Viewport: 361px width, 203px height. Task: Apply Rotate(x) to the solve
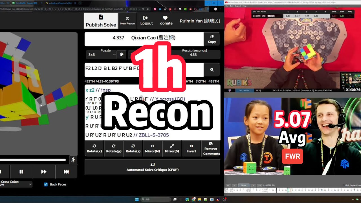coord(94,148)
